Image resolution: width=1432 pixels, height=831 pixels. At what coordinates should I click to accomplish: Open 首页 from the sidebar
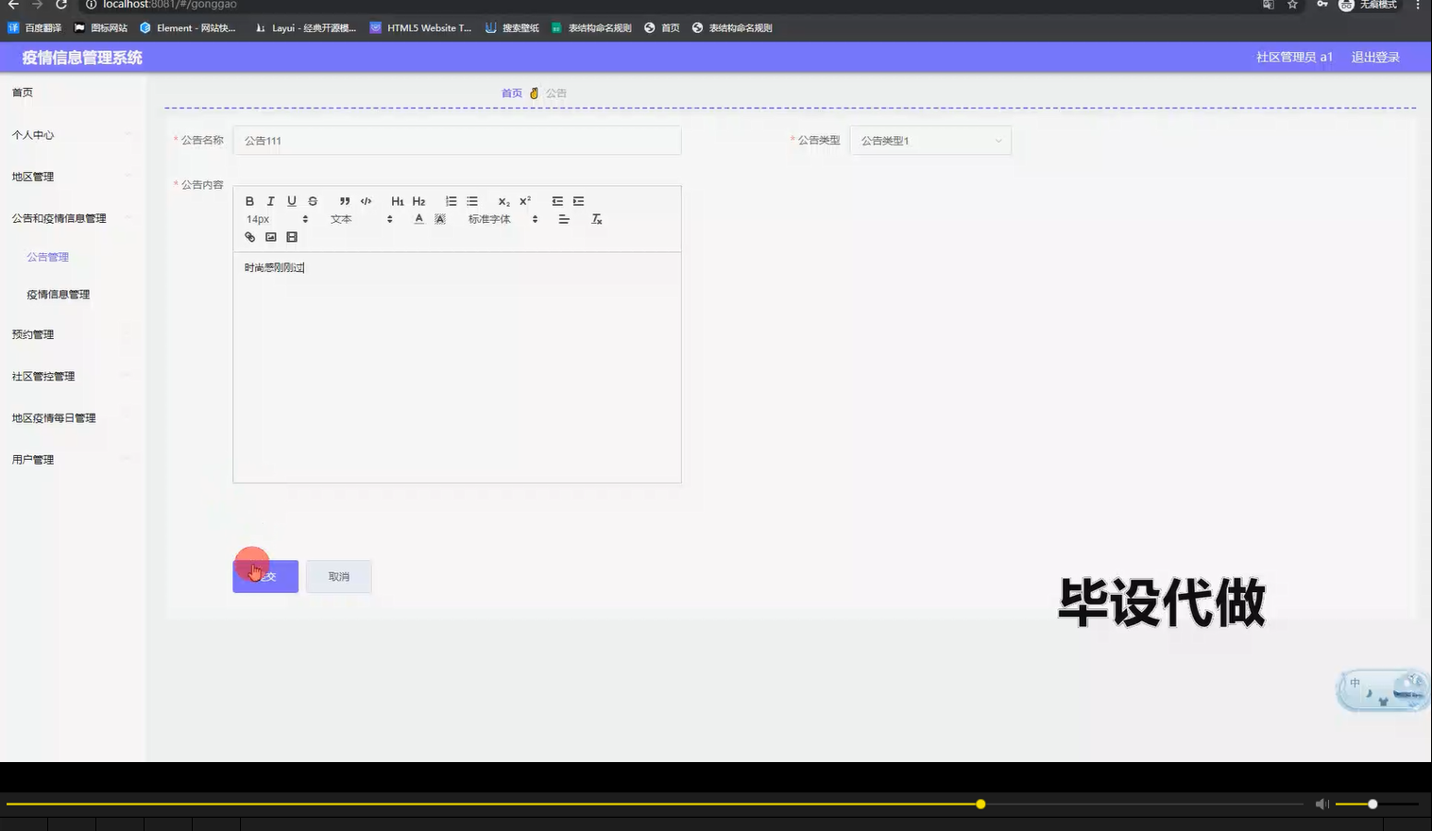click(x=23, y=92)
